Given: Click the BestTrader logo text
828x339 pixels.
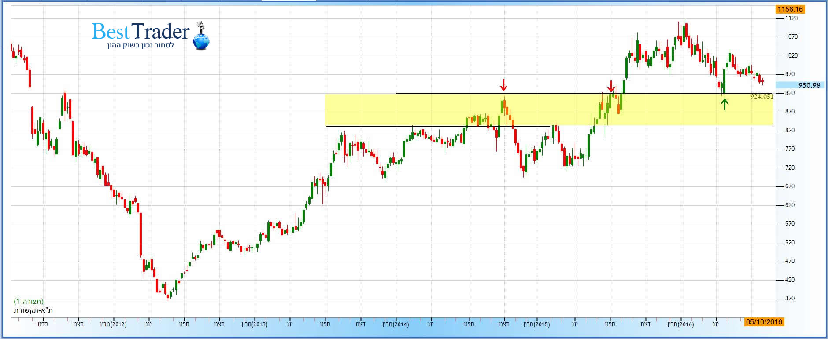Looking at the screenshot, I should (140, 32).
